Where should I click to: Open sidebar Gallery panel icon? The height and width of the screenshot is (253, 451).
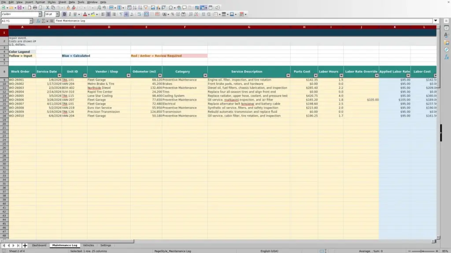coord(447,43)
